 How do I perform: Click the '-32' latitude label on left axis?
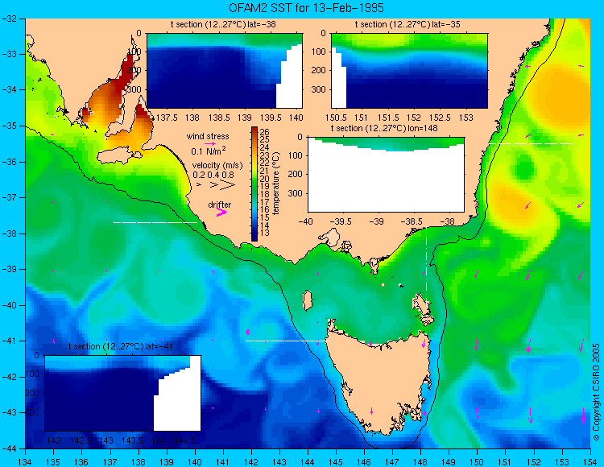(8, 19)
